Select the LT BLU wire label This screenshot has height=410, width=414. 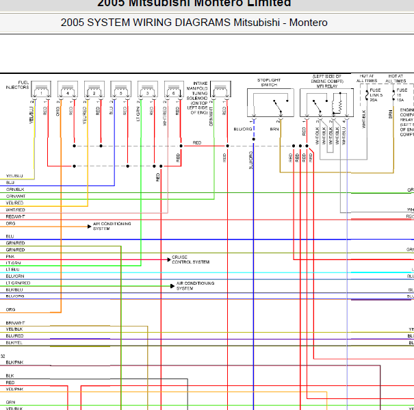(x=12, y=270)
